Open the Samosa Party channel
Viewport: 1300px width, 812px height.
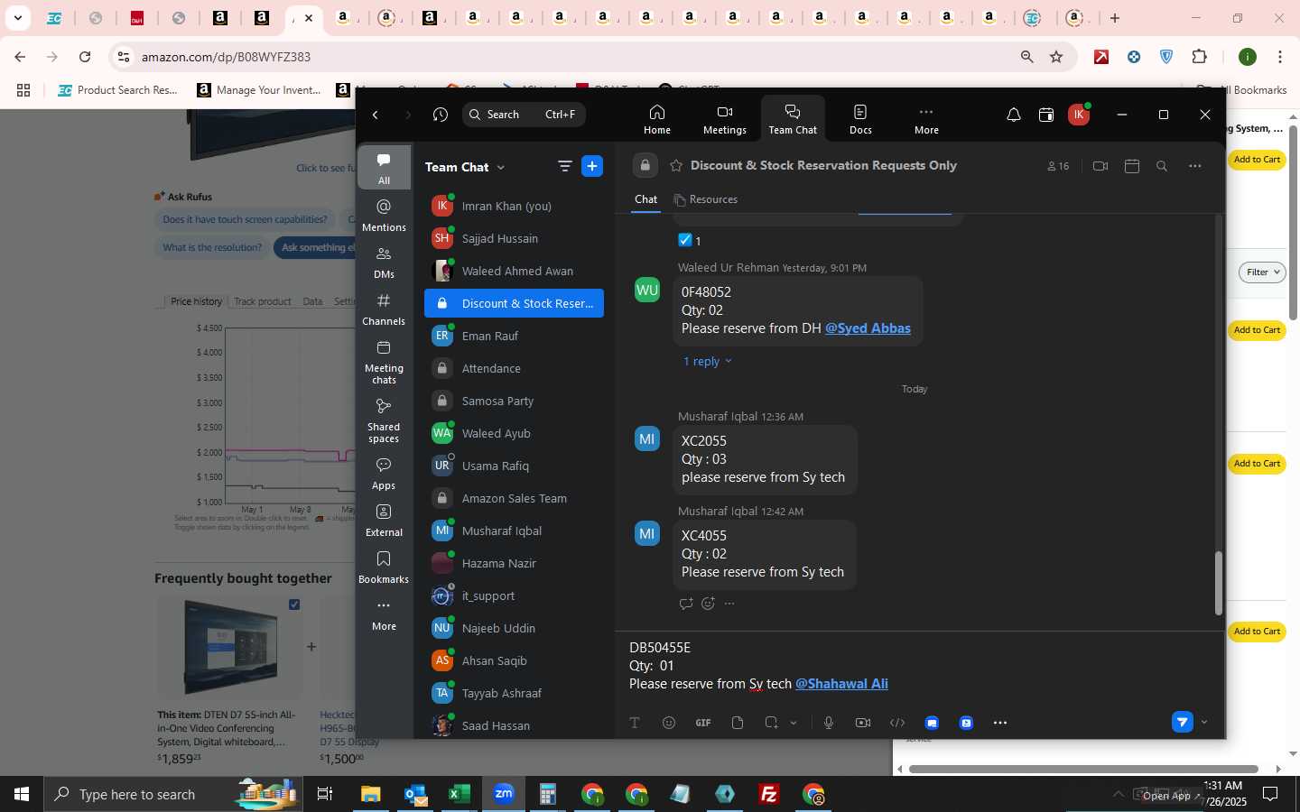pyautogui.click(x=514, y=401)
